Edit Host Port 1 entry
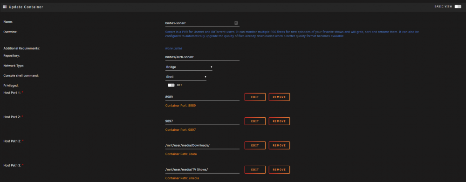This screenshot has width=466, height=182. click(255, 97)
